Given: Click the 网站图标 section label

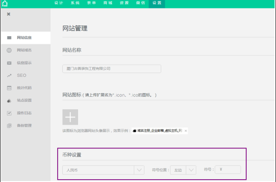Looking at the screenshot, I should (x=72, y=95).
